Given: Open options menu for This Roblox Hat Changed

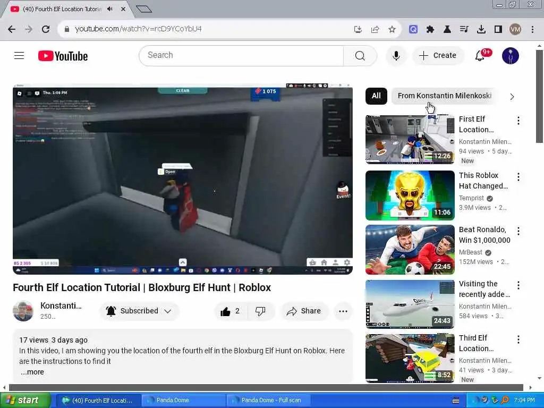Looking at the screenshot, I should point(518,177).
